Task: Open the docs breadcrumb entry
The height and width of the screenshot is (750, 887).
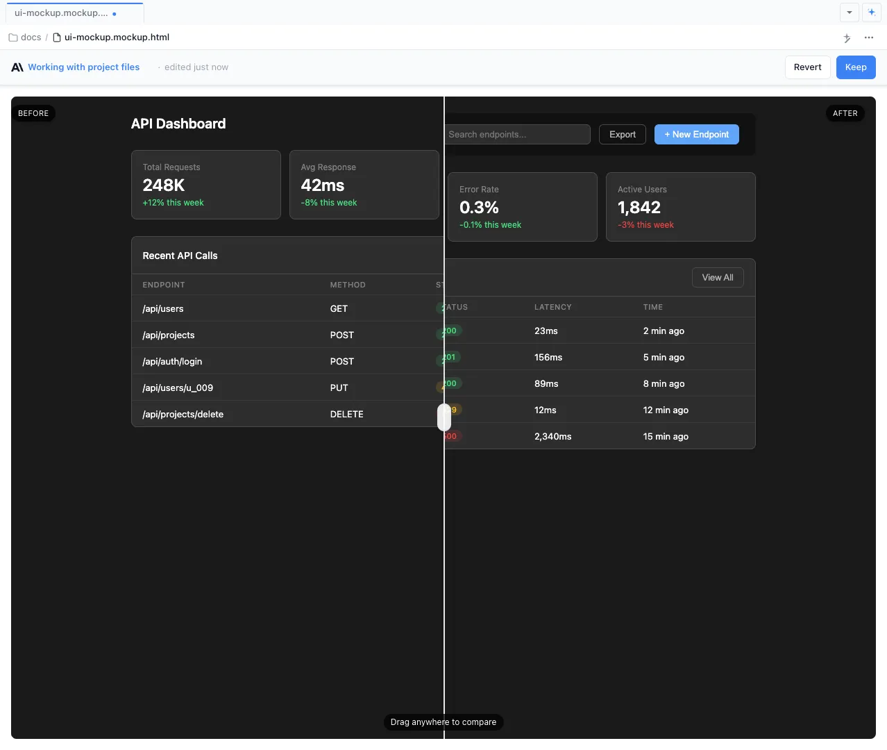Action: pos(31,37)
